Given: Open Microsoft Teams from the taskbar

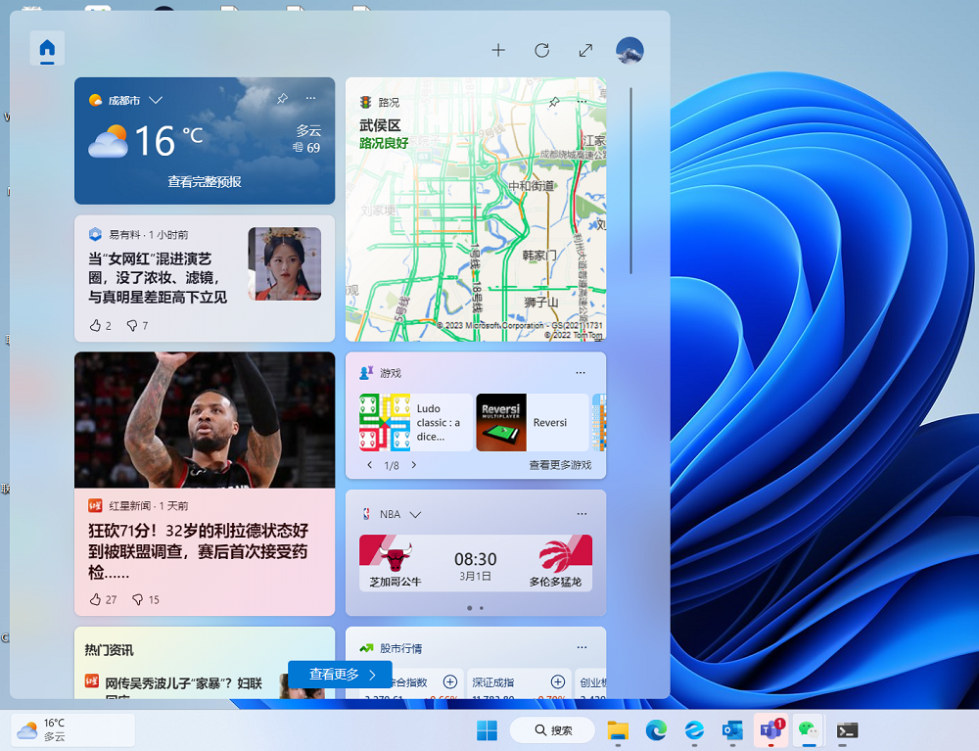Looking at the screenshot, I should click(x=771, y=729).
